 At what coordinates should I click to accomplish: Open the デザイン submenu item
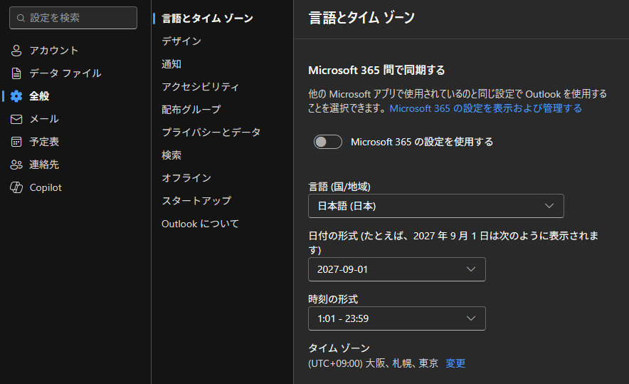(x=181, y=41)
